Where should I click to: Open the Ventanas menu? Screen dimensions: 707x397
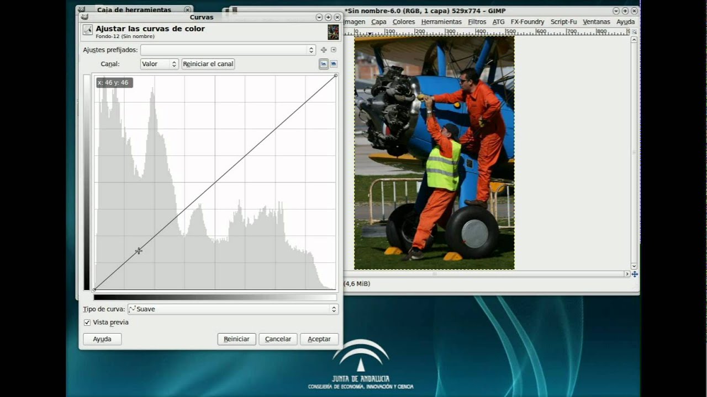(597, 22)
